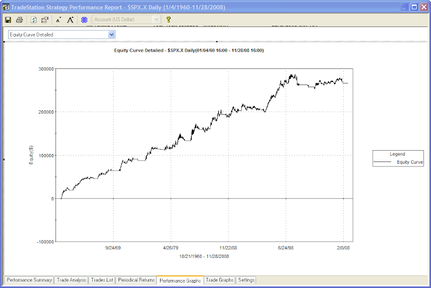The height and width of the screenshot is (288, 431).
Task: Select the Periodical Returns tab
Action: (x=136, y=280)
